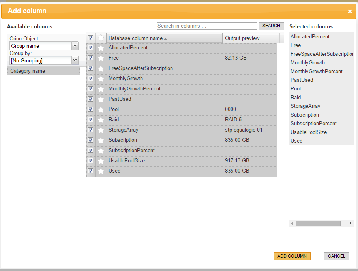
Task: Click the 0000 Pool preview value
Action: pyautogui.click(x=231, y=109)
